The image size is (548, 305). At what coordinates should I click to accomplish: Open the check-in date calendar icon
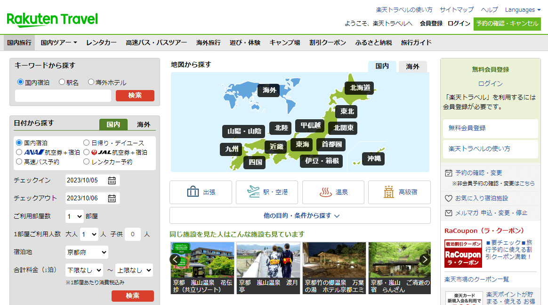tap(112, 180)
